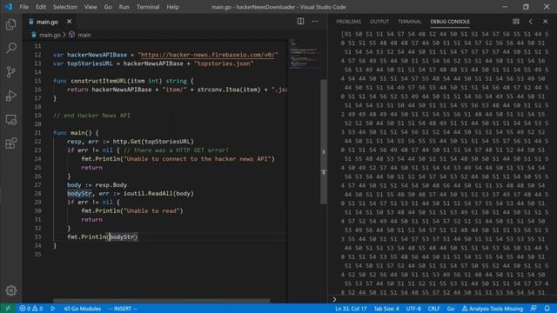
Task: Open feedback icon in status bar
Action: pos(534,309)
